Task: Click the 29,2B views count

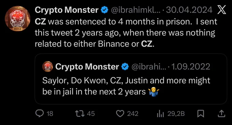Action: [x=176, y=114]
